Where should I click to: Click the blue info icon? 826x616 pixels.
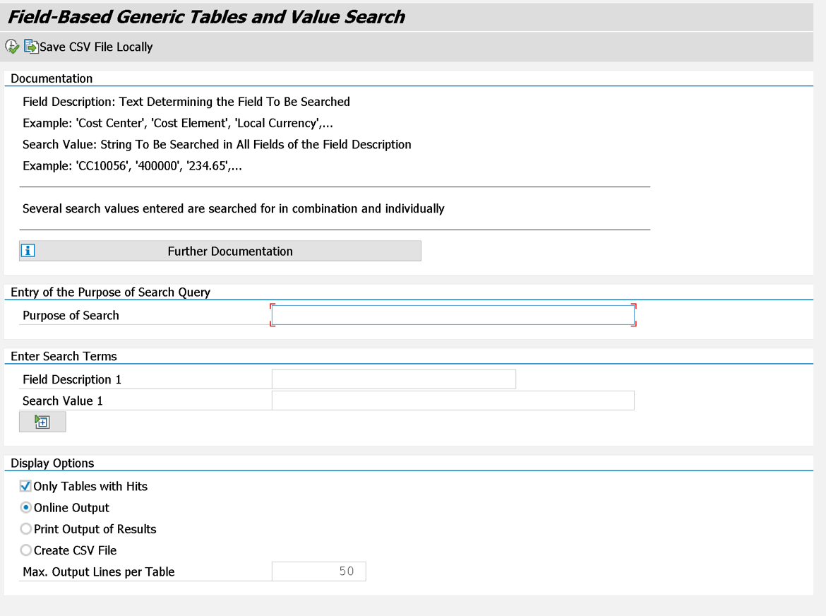[28, 251]
